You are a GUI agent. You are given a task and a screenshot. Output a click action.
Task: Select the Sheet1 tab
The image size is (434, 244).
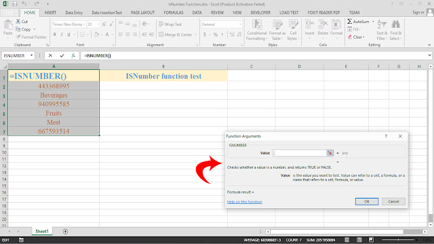(x=42, y=231)
